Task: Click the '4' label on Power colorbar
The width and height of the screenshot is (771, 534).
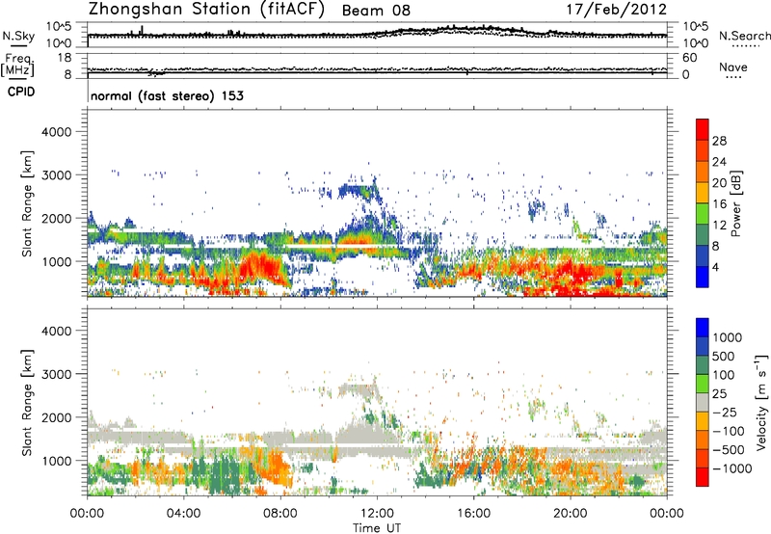Action: tap(716, 267)
